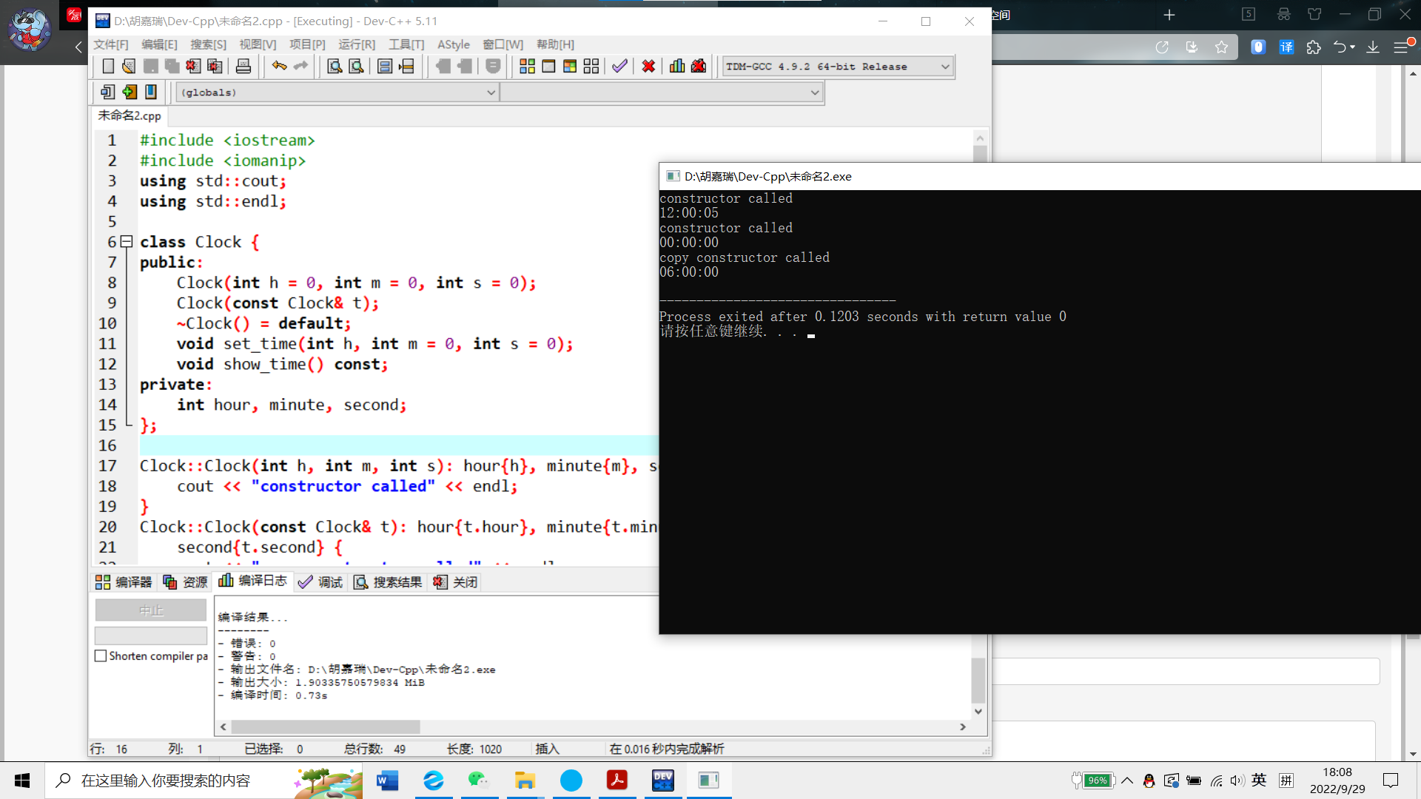Enable Shorten compiler paths checkbox
The width and height of the screenshot is (1421, 799).
101,656
